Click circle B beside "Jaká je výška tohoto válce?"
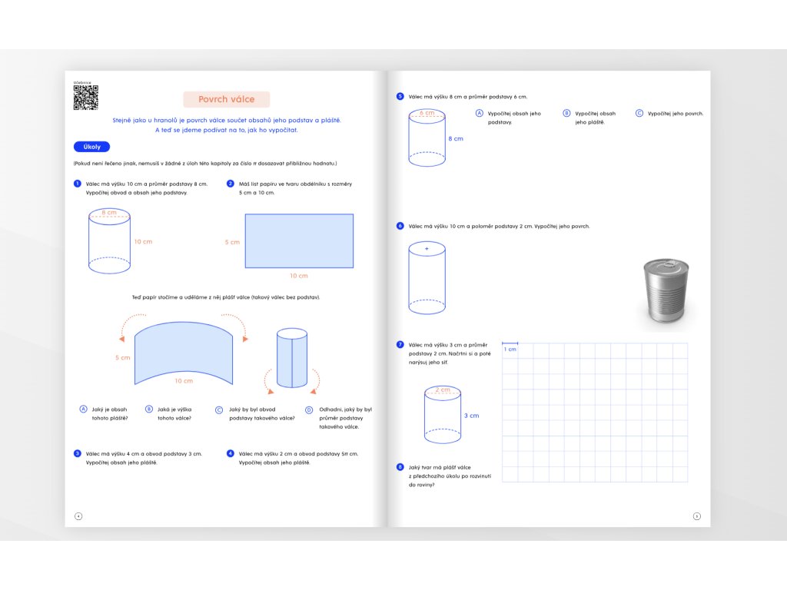The image size is (787, 590). pyautogui.click(x=149, y=409)
